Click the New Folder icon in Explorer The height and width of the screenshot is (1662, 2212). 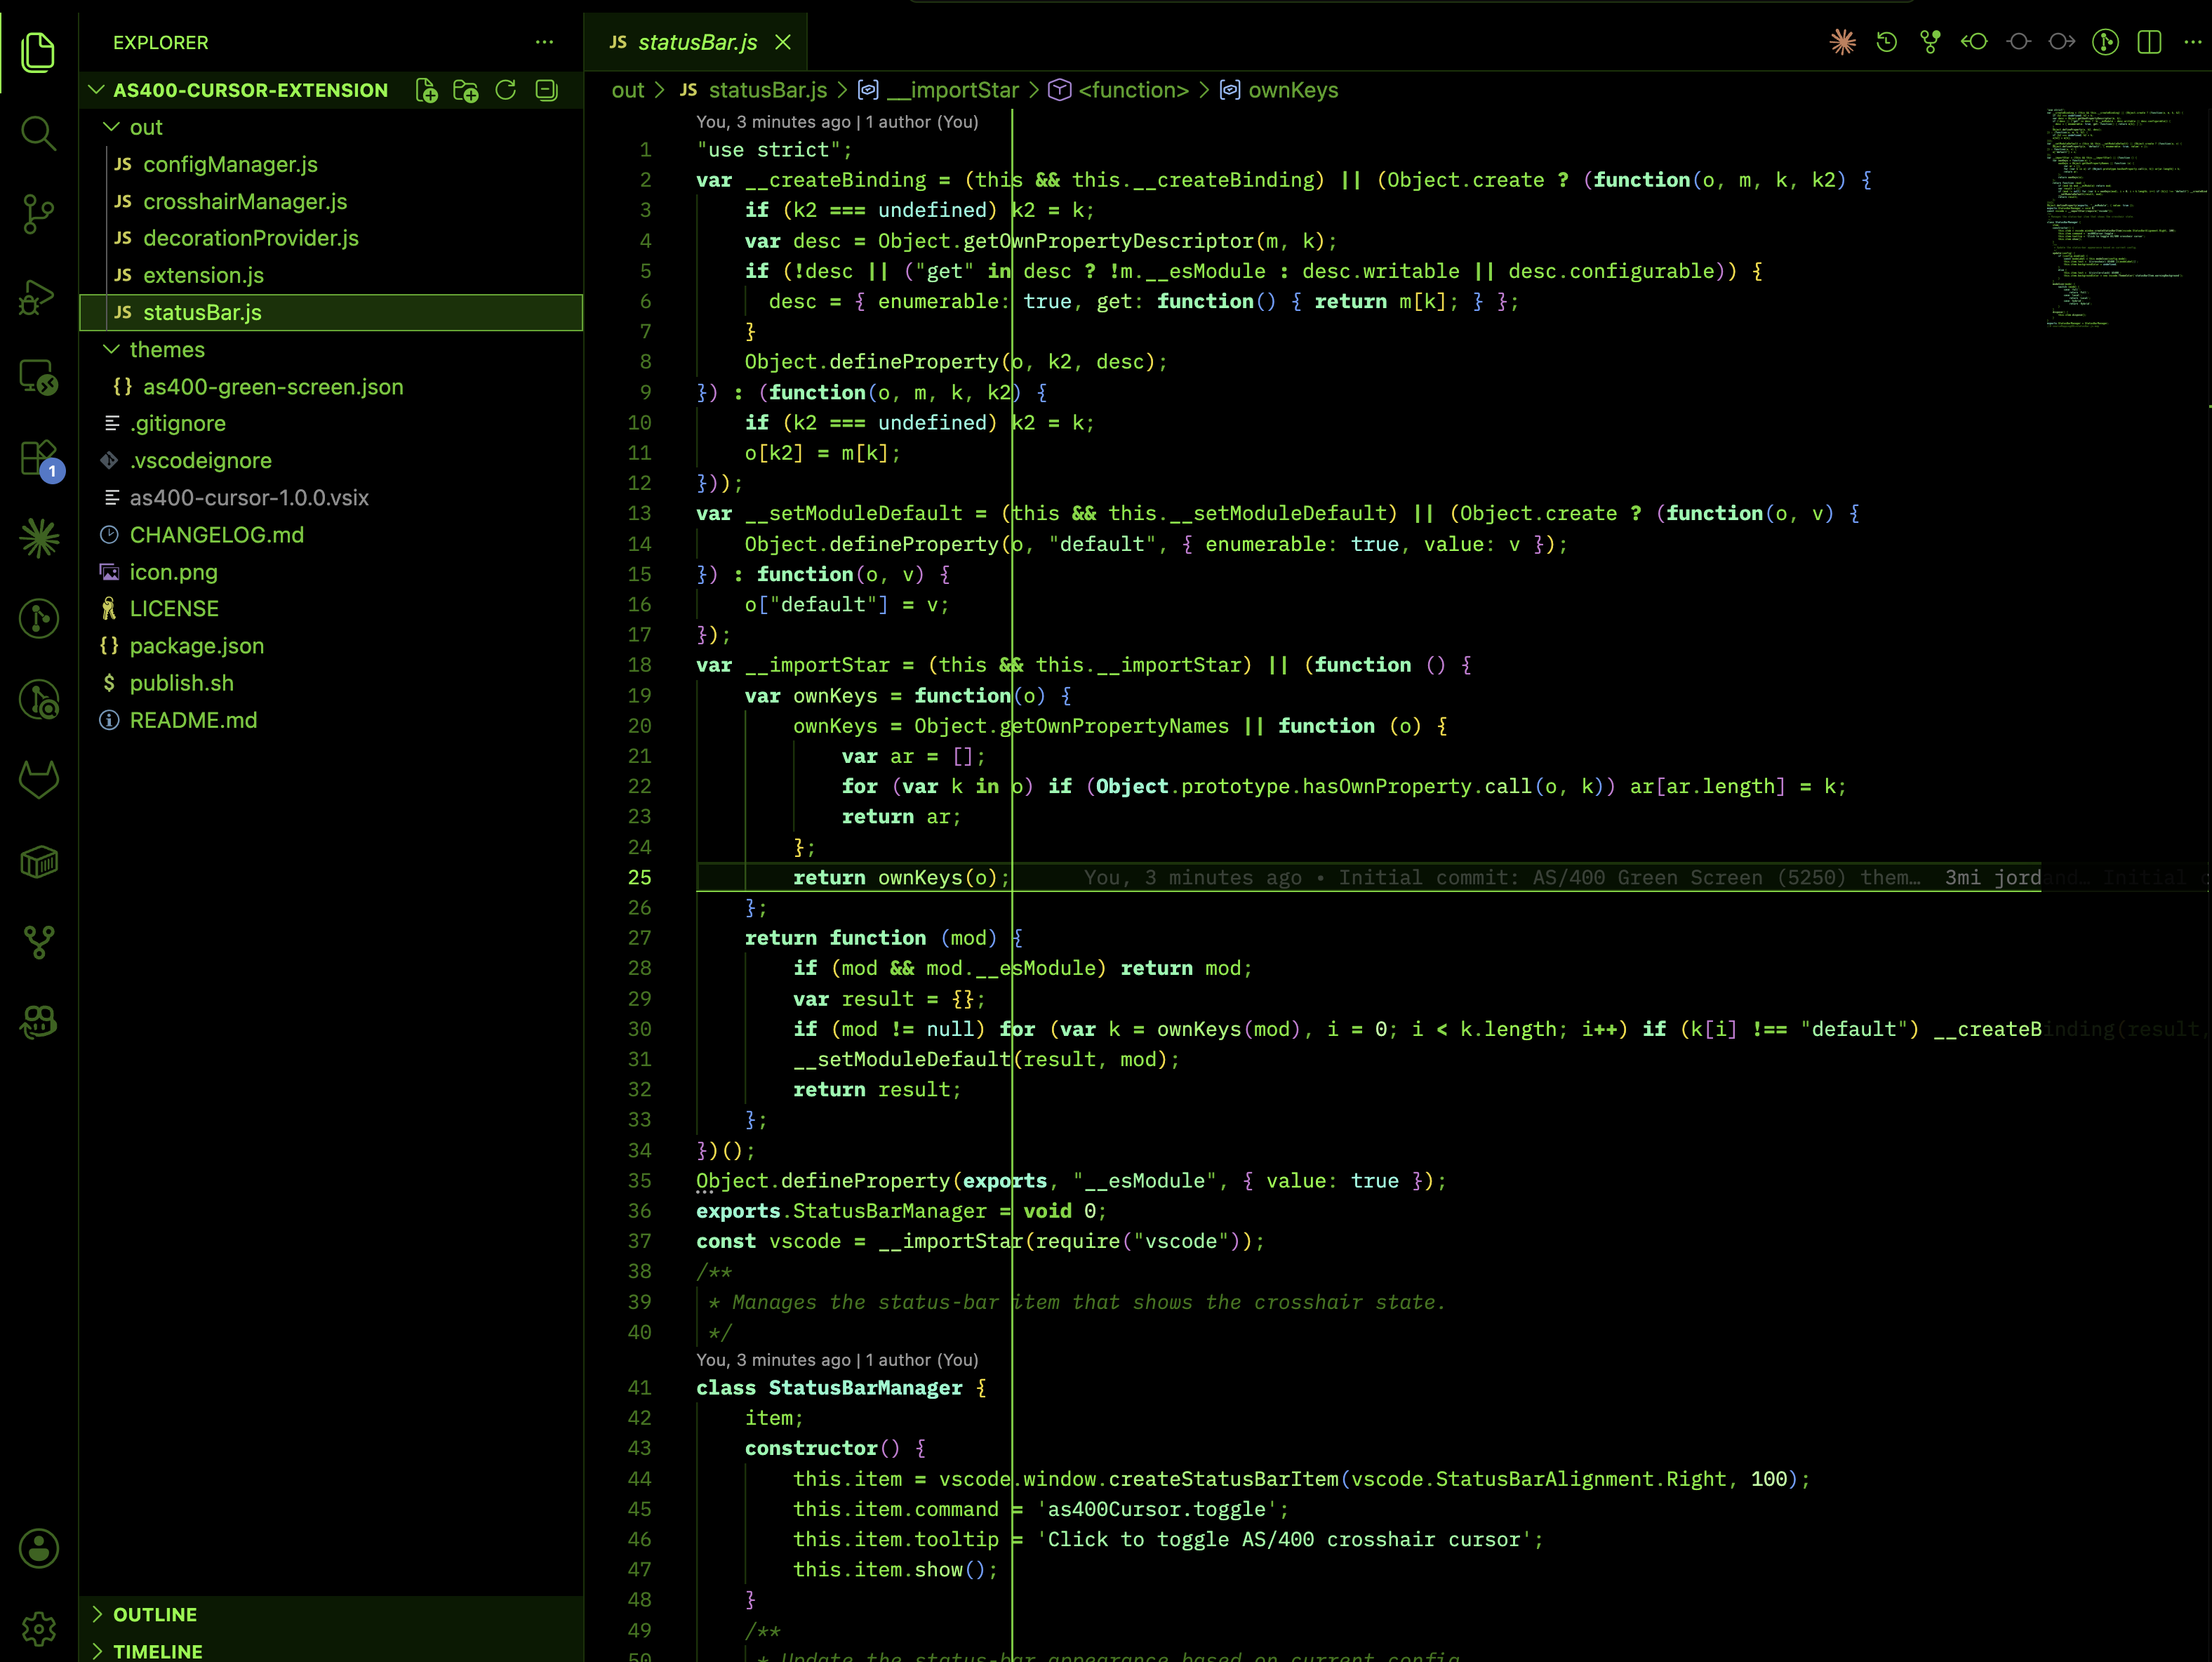coord(465,91)
